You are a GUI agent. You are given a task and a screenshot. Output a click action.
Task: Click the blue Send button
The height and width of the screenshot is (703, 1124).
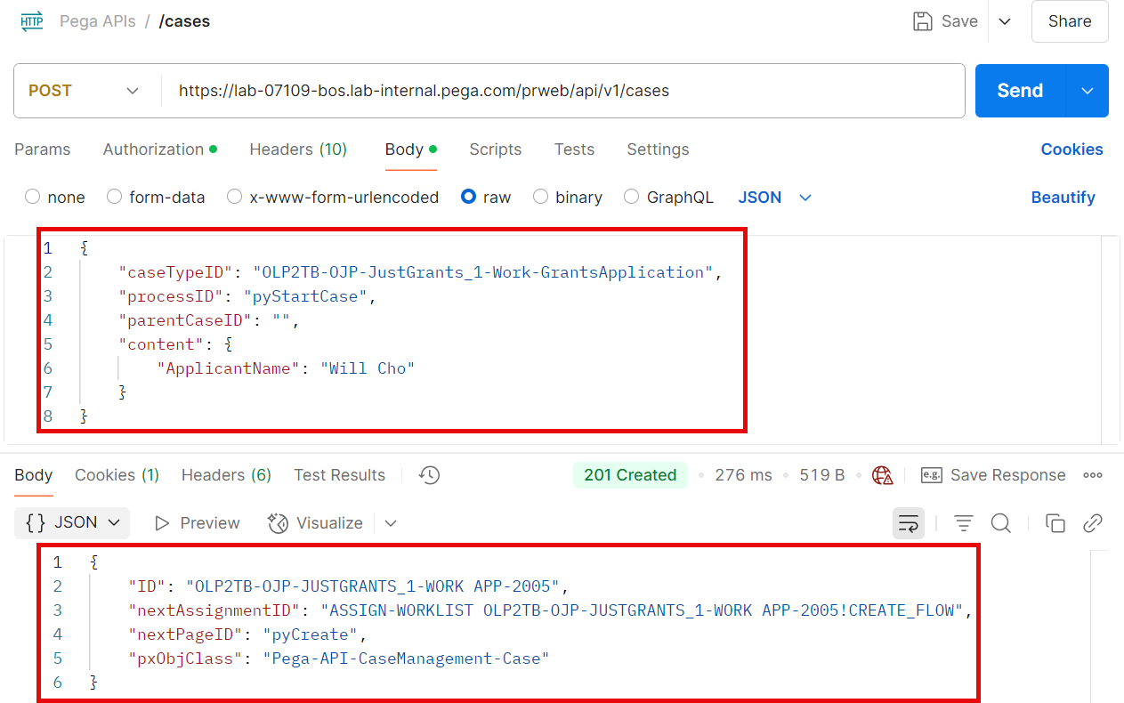click(x=1020, y=91)
